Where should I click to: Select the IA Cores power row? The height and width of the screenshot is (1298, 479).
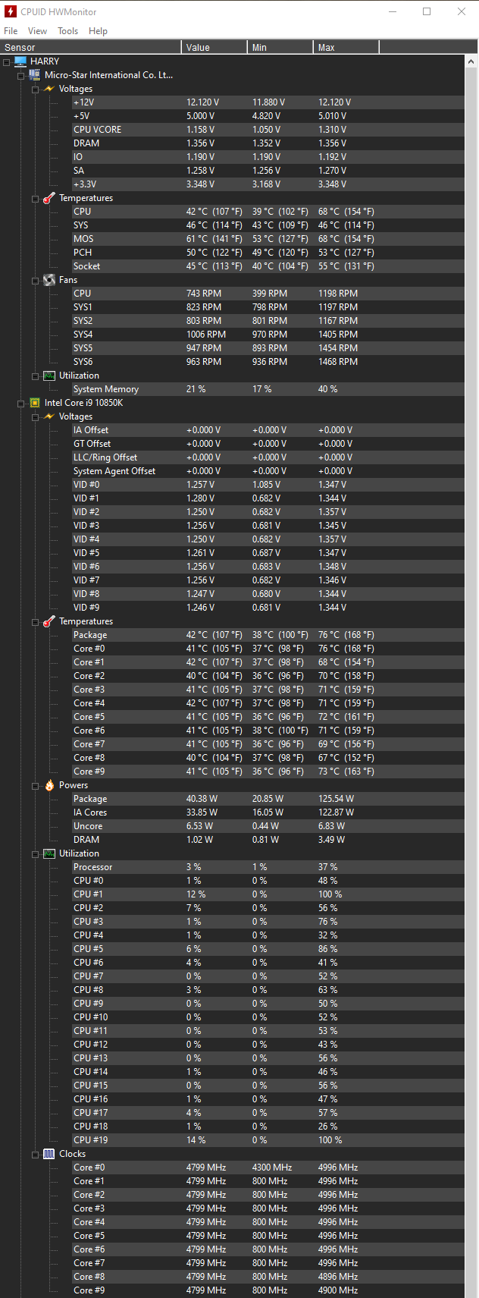tap(268, 812)
